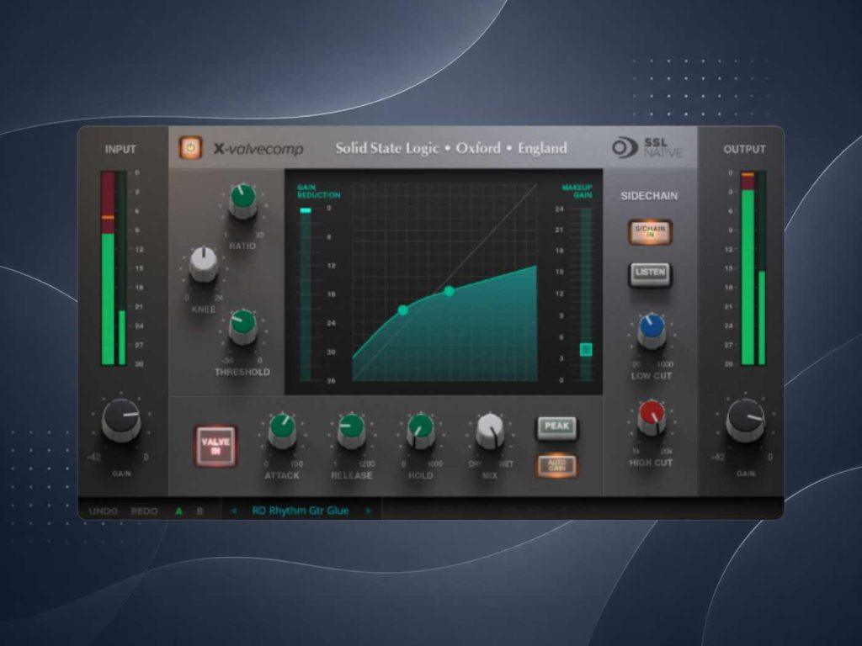Click the Makeup Gain slider handle
This screenshot has width=862, height=646.
pyautogui.click(x=586, y=349)
